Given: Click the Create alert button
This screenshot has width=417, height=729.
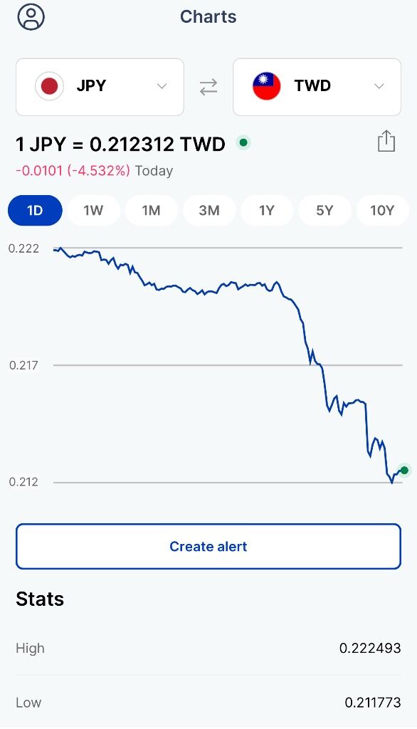Looking at the screenshot, I should pyautogui.click(x=208, y=546).
